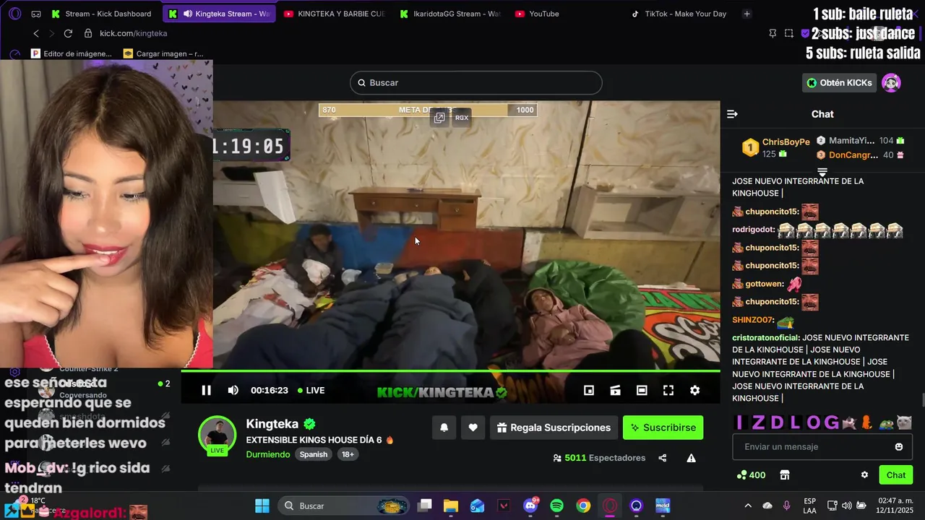Pop out video via overlay icon
The image size is (925, 520).
click(439, 118)
